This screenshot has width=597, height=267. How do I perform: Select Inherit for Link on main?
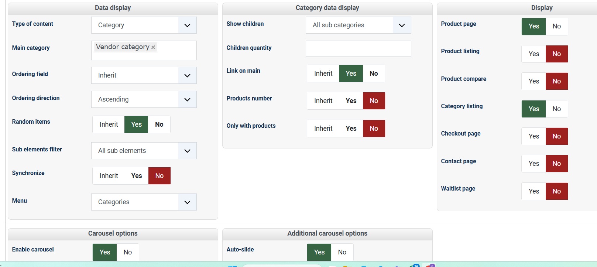(x=323, y=73)
